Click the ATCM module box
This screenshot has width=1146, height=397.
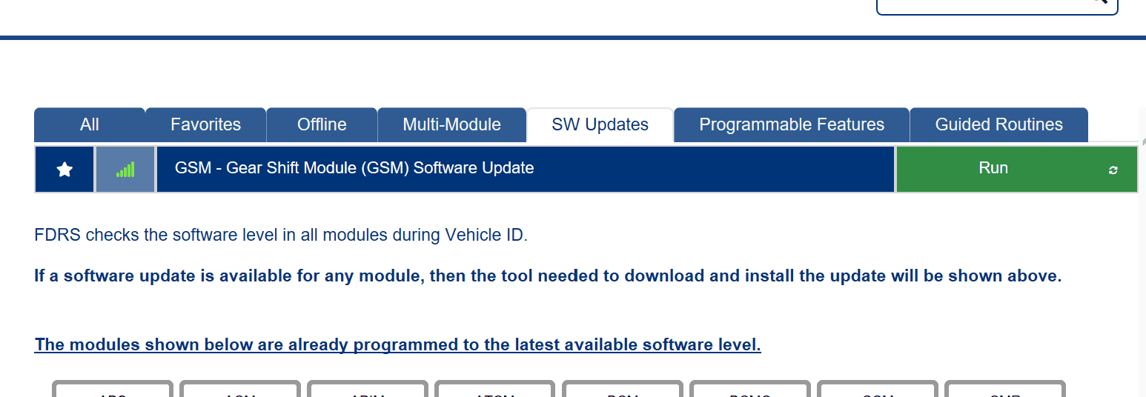coord(495,390)
